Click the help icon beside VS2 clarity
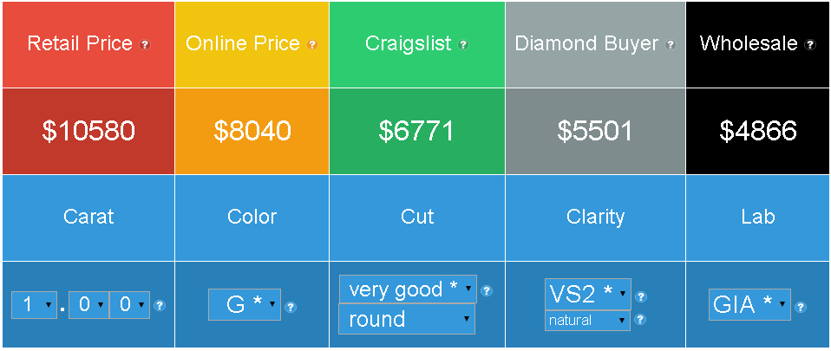The height and width of the screenshot is (351, 831). point(641,296)
